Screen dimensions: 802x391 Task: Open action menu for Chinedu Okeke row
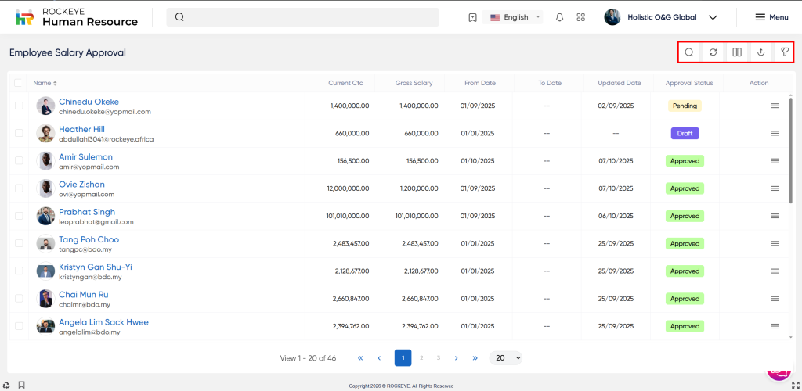pyautogui.click(x=775, y=106)
